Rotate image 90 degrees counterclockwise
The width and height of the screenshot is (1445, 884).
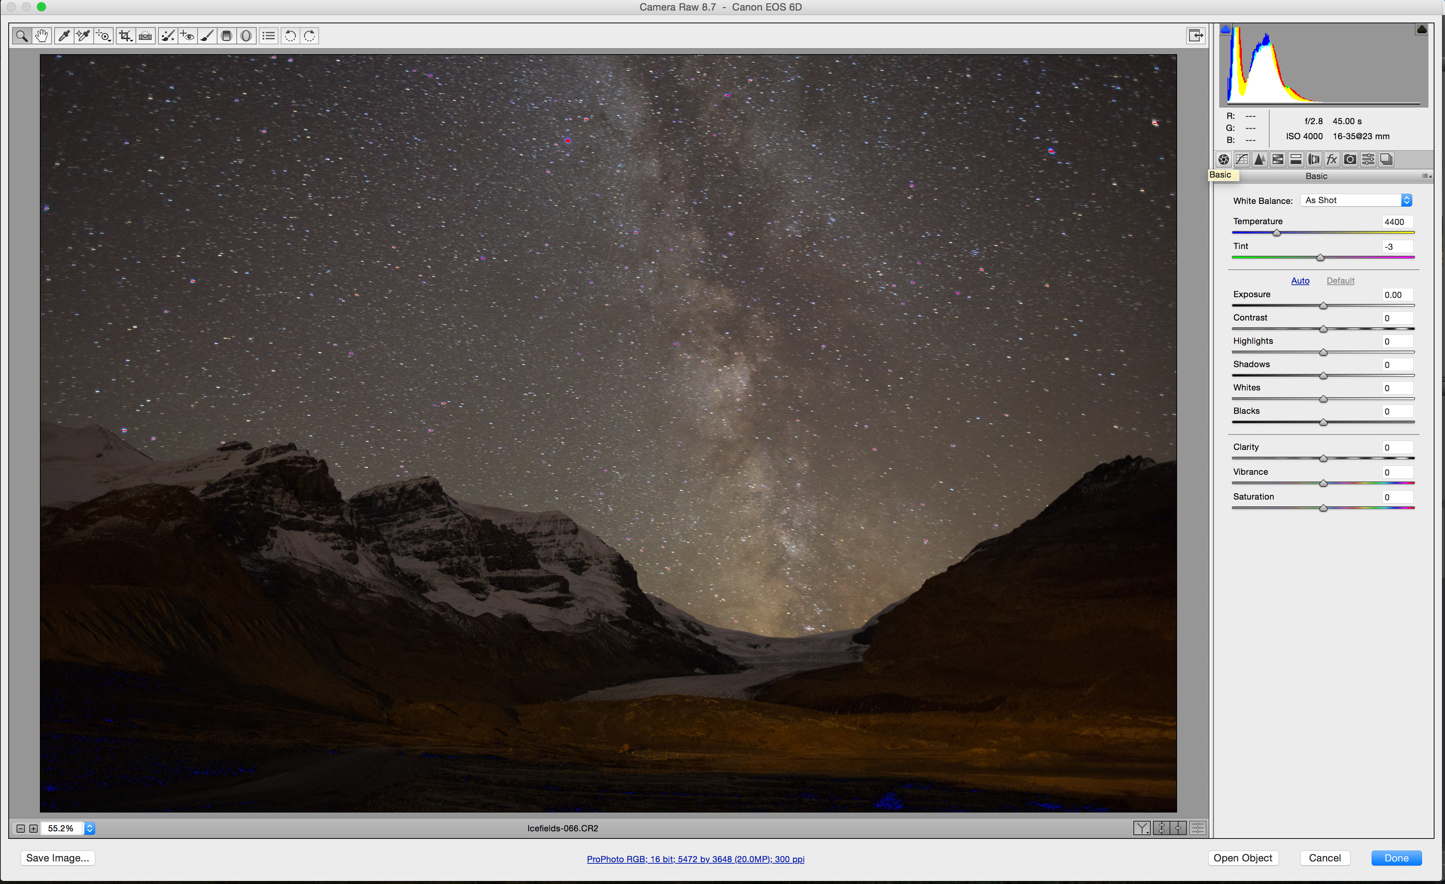coord(290,36)
